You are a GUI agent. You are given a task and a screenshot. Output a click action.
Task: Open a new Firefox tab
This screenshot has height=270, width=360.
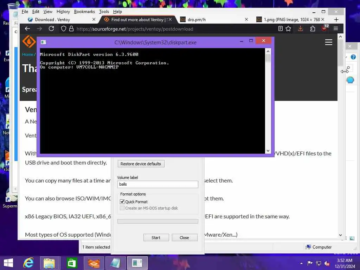pos(336,20)
